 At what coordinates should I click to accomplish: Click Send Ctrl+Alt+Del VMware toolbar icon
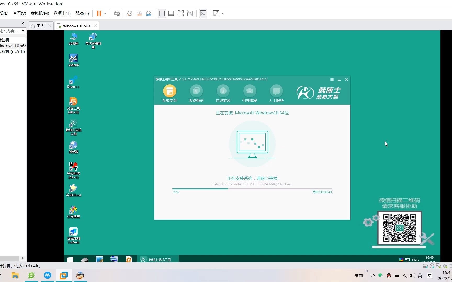click(117, 14)
